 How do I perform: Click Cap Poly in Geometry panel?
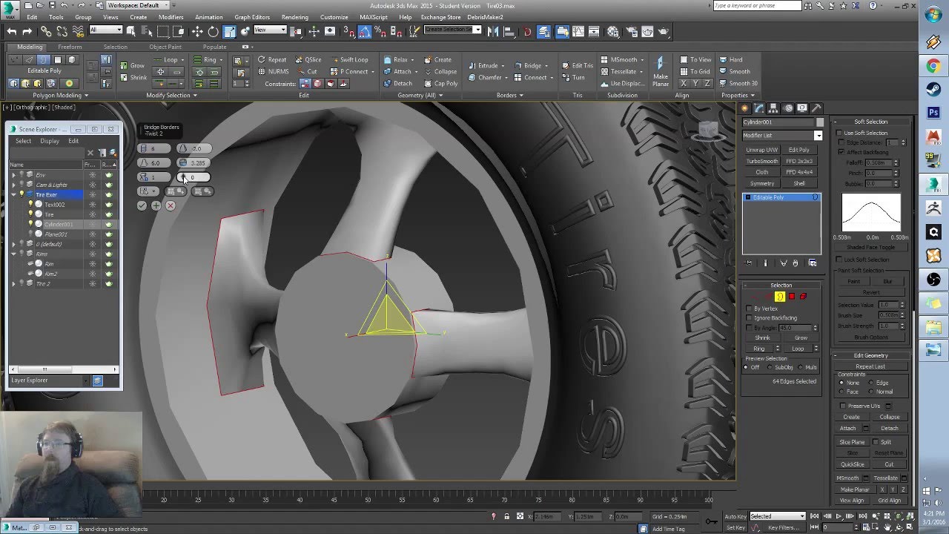(441, 83)
